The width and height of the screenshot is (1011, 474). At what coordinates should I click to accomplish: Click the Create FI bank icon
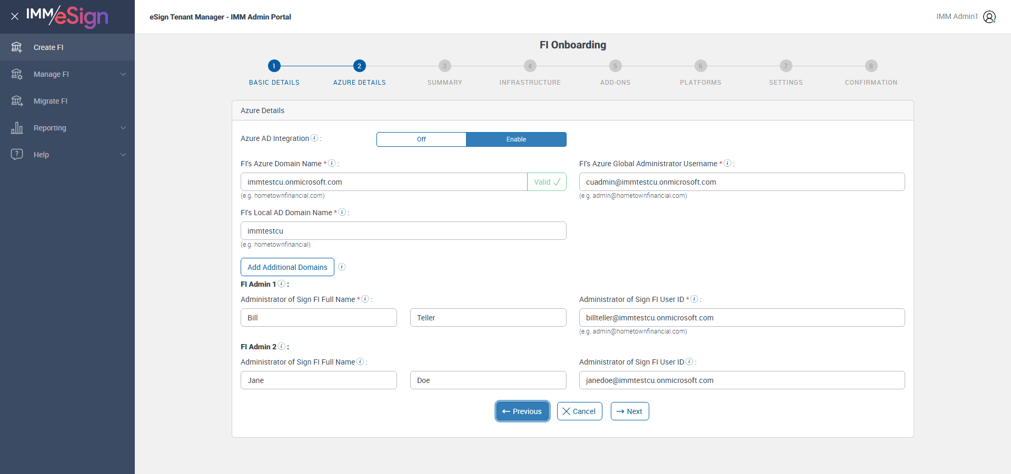(x=17, y=47)
